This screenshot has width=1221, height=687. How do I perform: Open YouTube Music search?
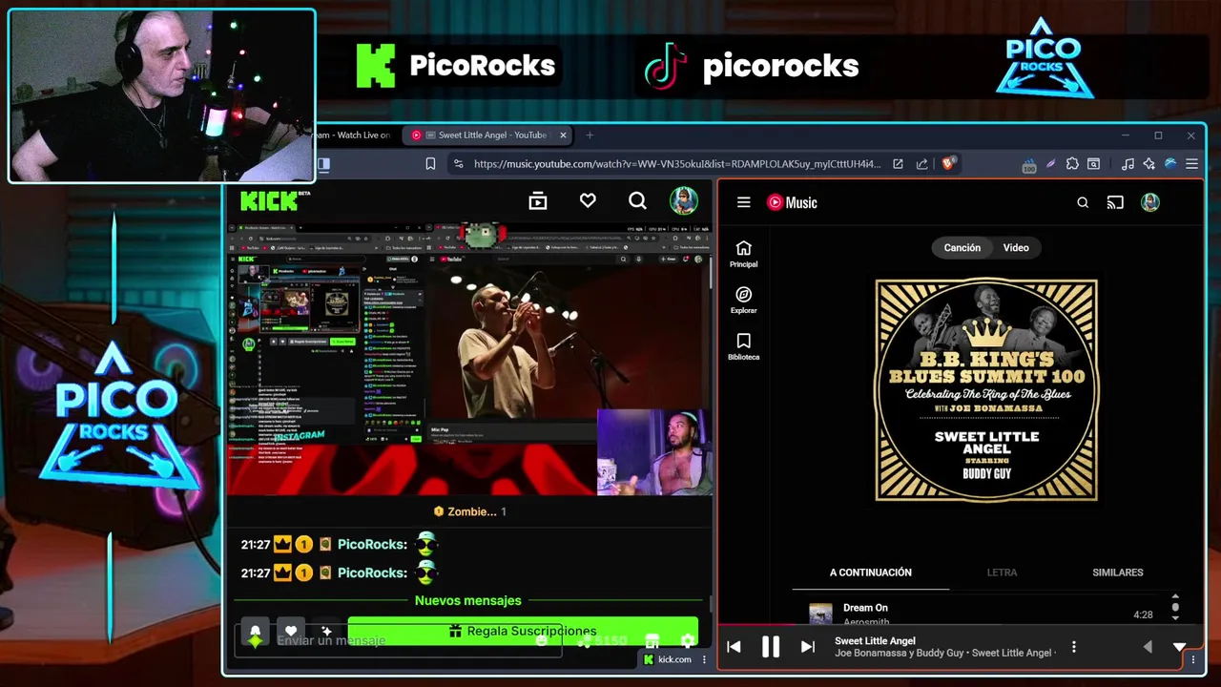(1083, 202)
